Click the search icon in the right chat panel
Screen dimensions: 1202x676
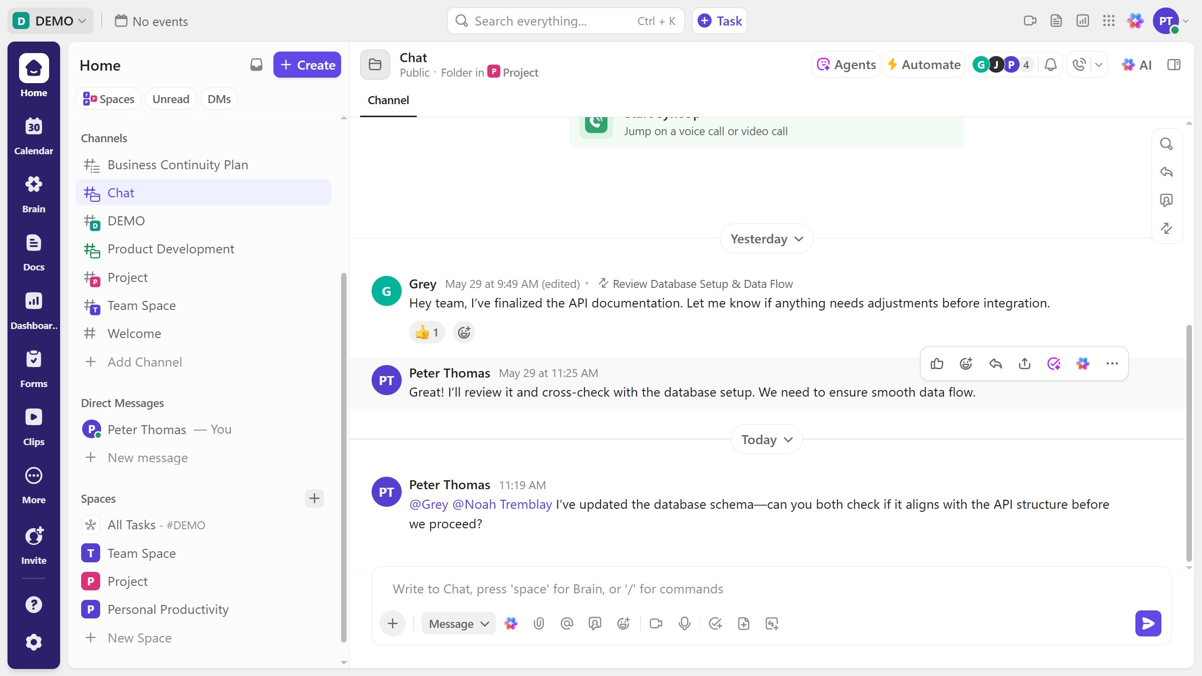coord(1166,144)
